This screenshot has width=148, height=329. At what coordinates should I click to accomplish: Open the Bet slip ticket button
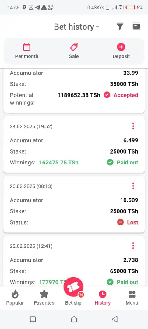click(73, 287)
